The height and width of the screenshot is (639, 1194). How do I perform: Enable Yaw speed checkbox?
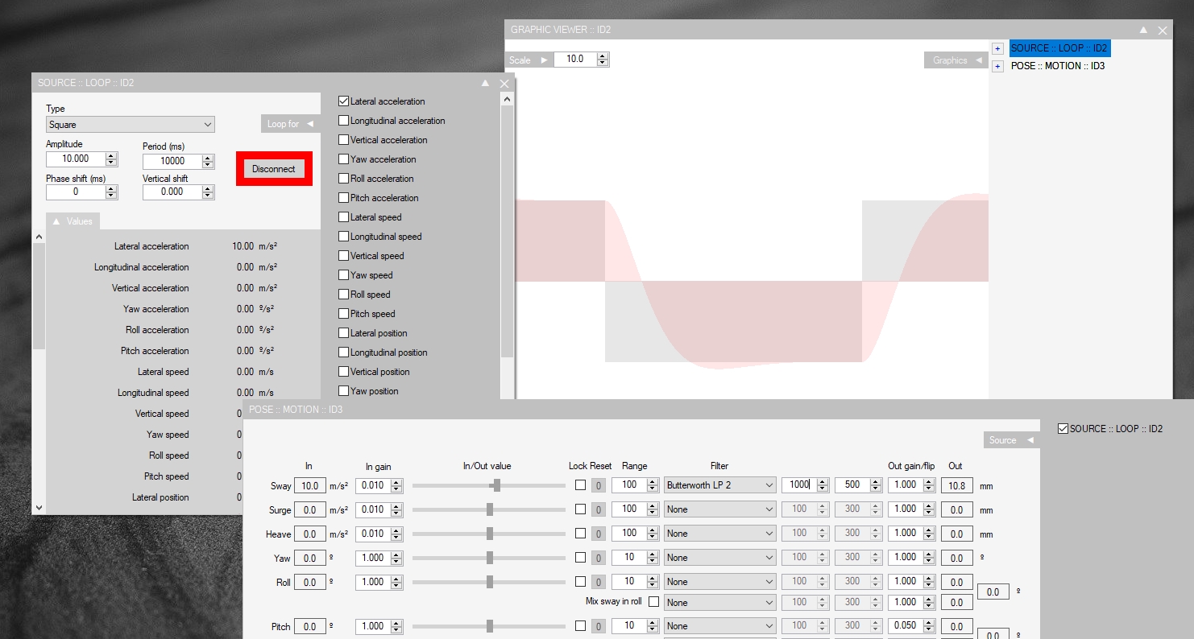pyautogui.click(x=344, y=275)
